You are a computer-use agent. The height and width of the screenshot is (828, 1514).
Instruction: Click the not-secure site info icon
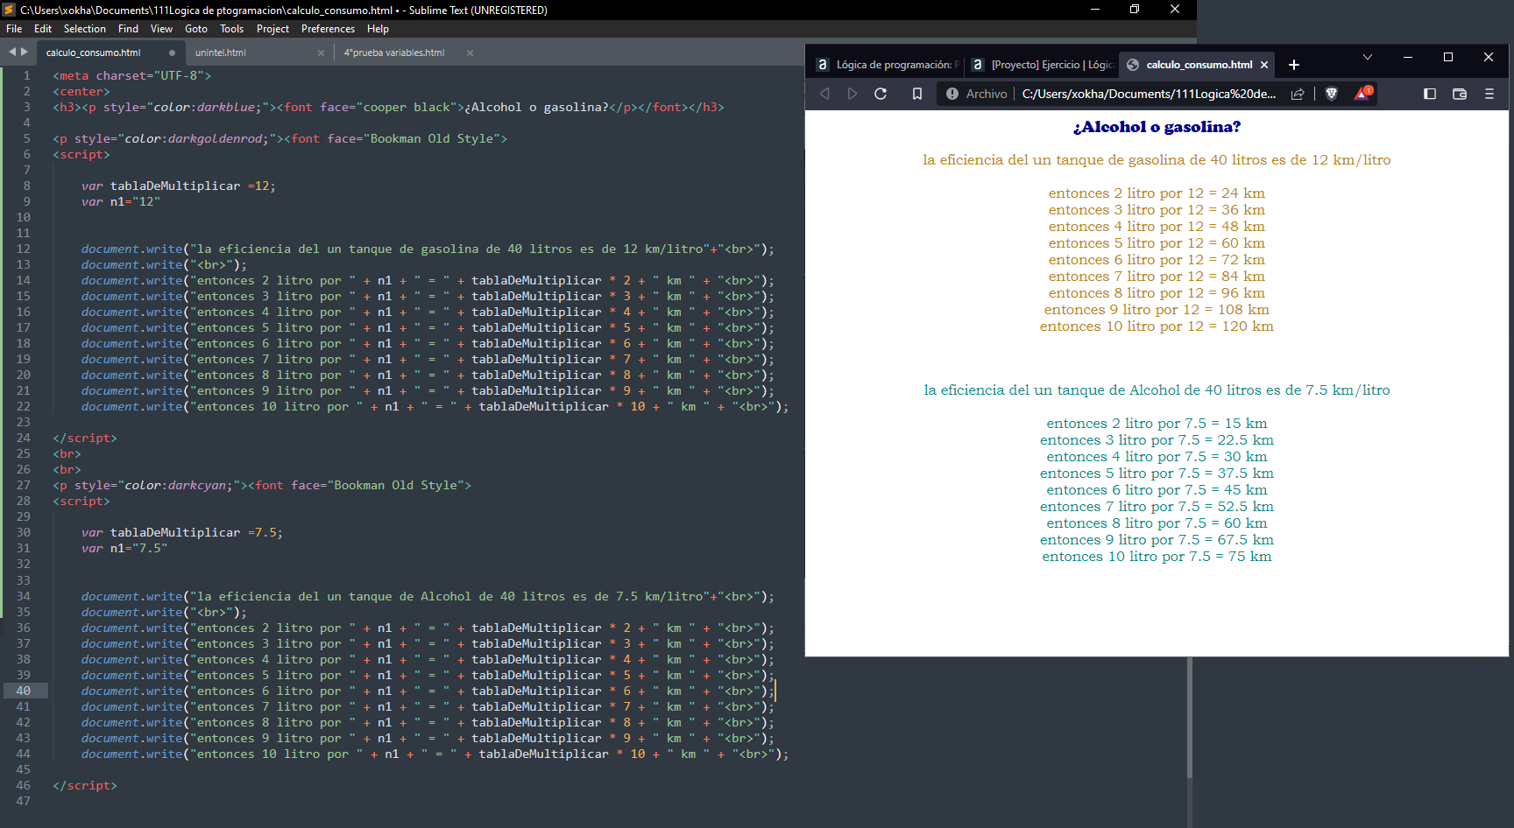[x=952, y=94]
